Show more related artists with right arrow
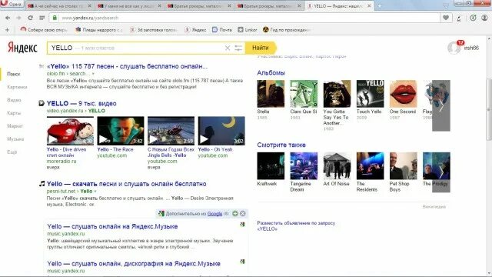 (x=441, y=172)
